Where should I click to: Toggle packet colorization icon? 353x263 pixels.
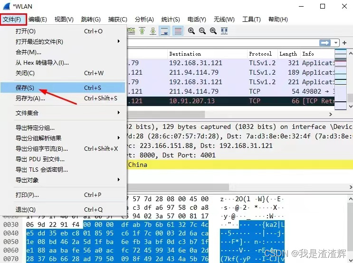(x=178, y=31)
